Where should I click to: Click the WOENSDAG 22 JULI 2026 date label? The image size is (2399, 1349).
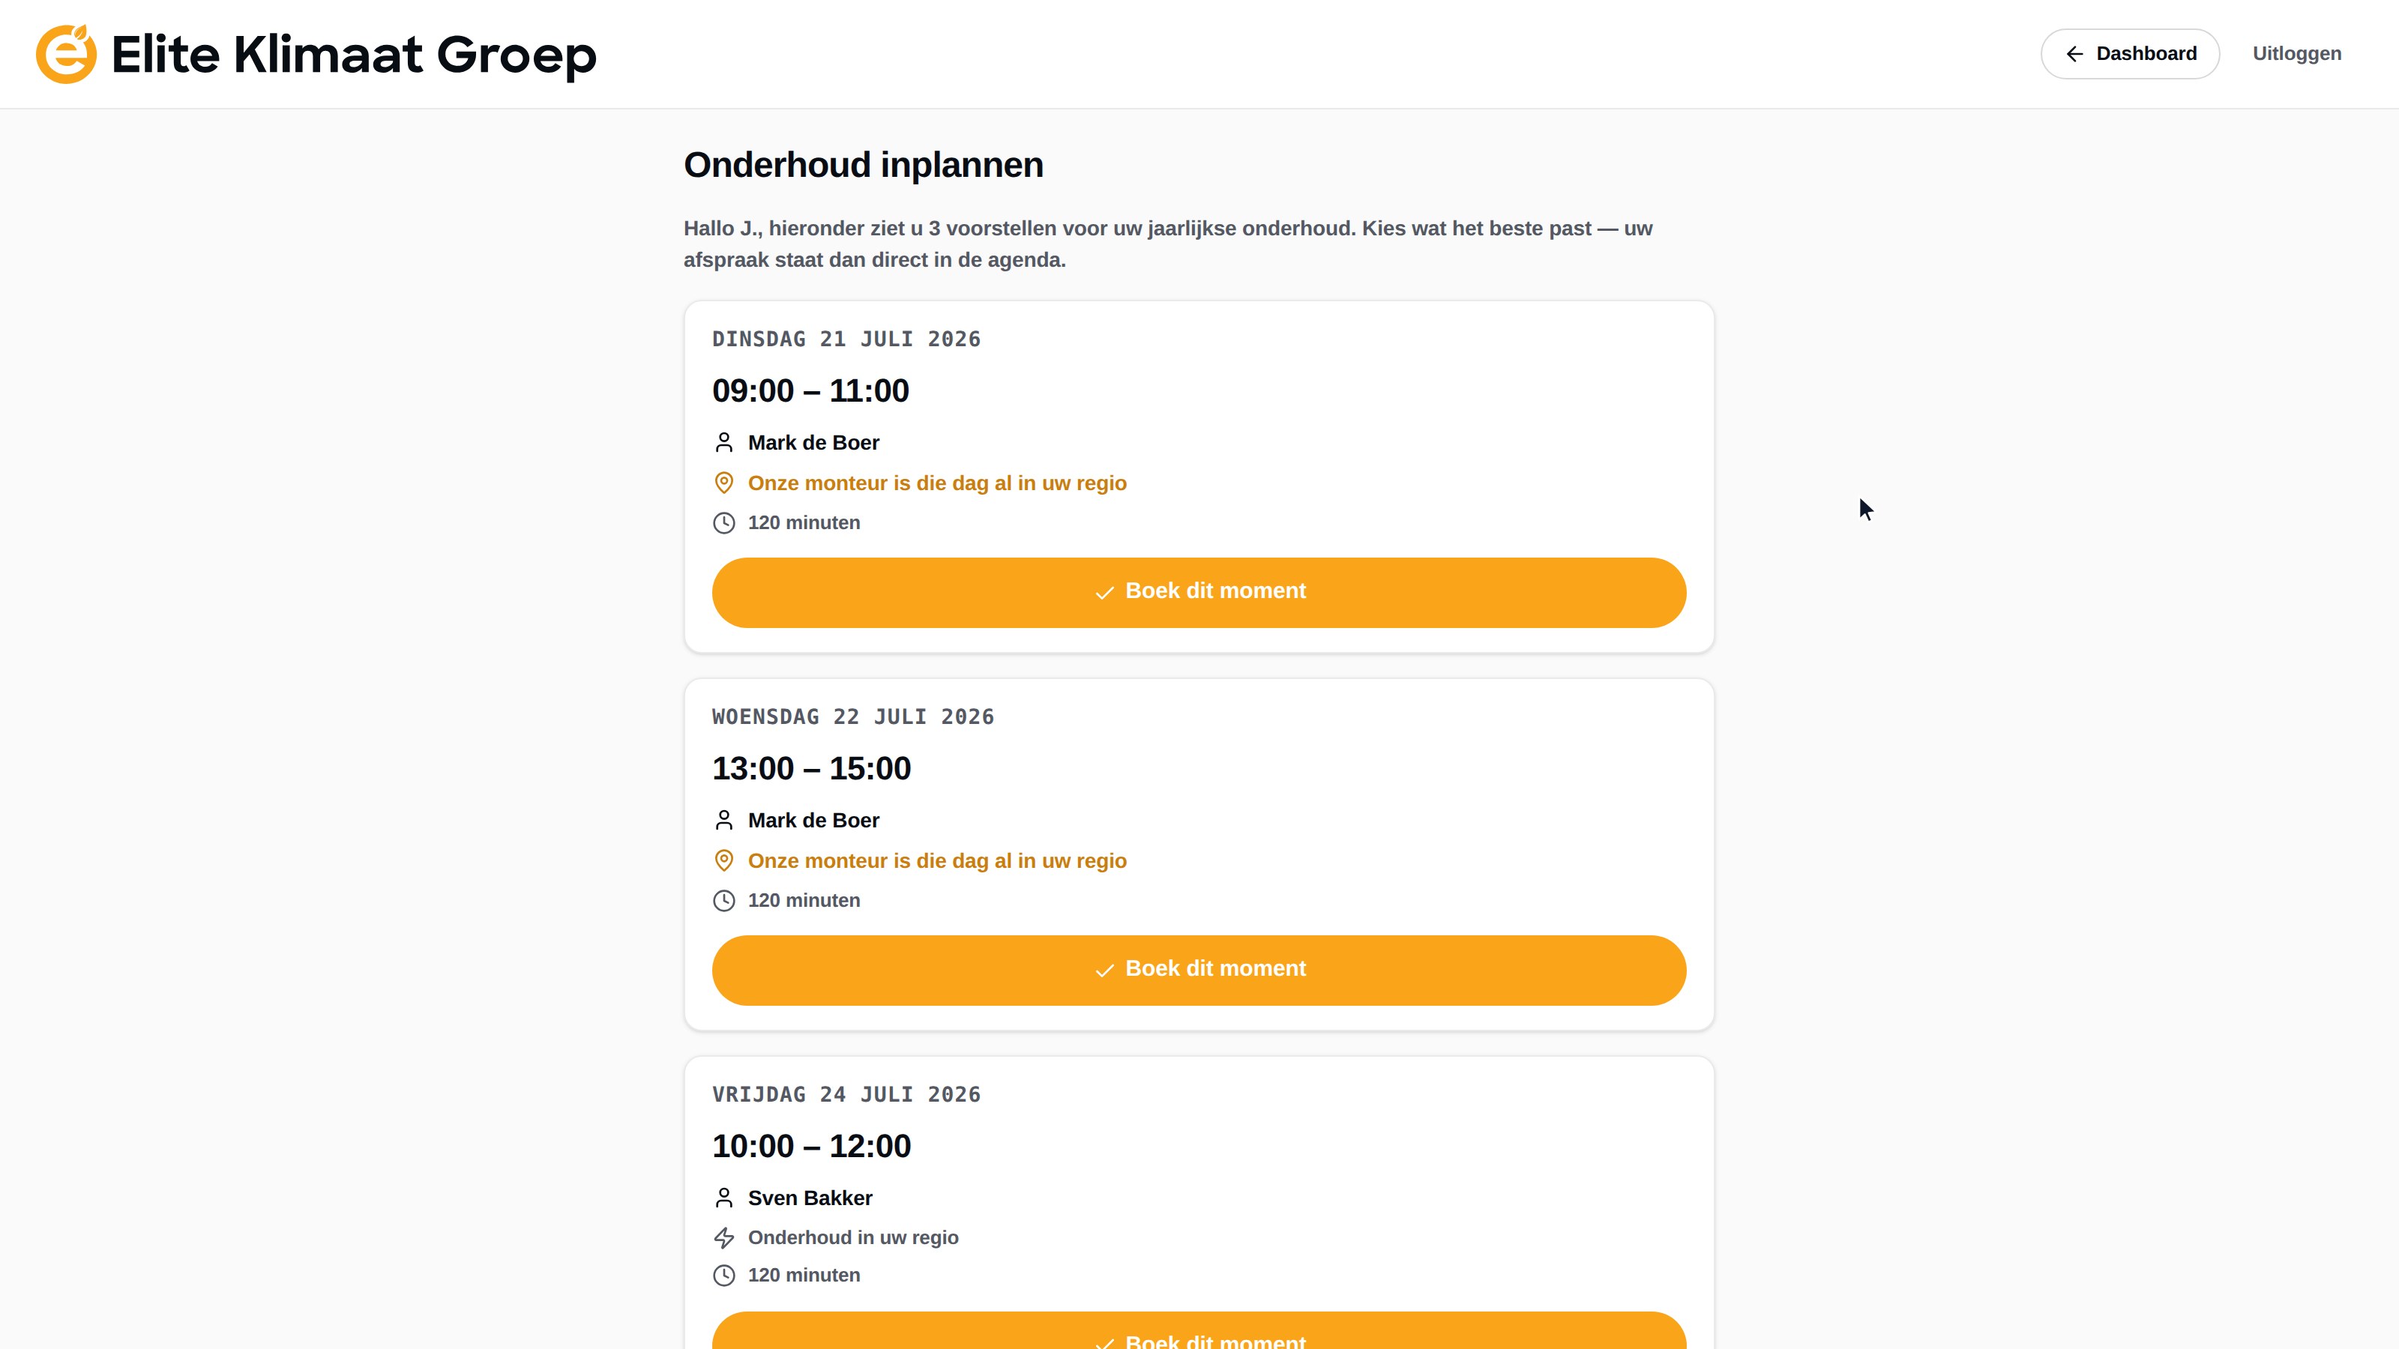click(x=853, y=717)
